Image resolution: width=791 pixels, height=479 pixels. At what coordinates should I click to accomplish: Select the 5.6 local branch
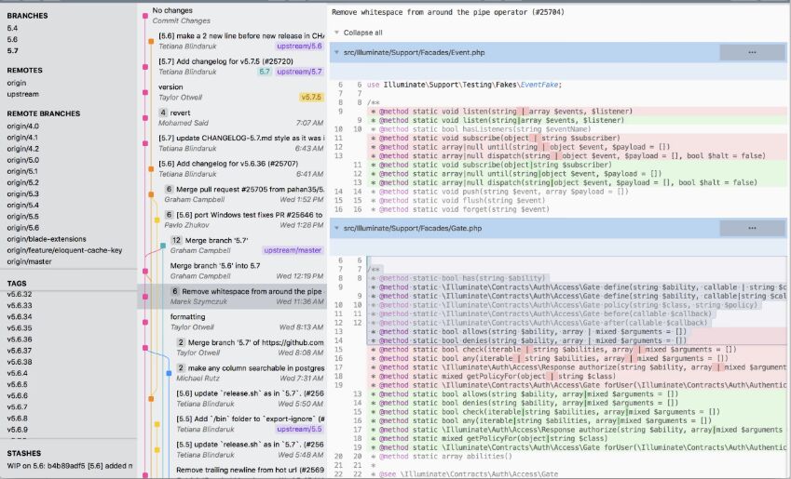pyautogui.click(x=12, y=39)
